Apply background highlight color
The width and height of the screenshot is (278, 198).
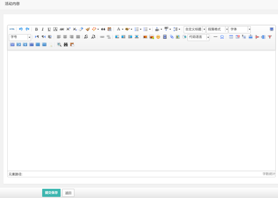tap(127, 29)
